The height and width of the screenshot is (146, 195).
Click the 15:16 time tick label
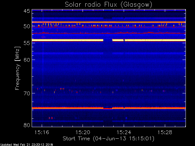click(42, 132)
